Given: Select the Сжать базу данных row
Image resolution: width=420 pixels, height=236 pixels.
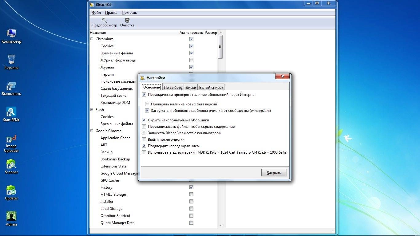Looking at the screenshot, I should click(117, 88).
